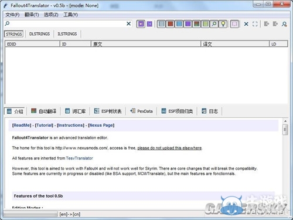This screenshot has width=293, height=220.
Task: Click the search magnifier icon in the search box
Action: click(7, 23)
